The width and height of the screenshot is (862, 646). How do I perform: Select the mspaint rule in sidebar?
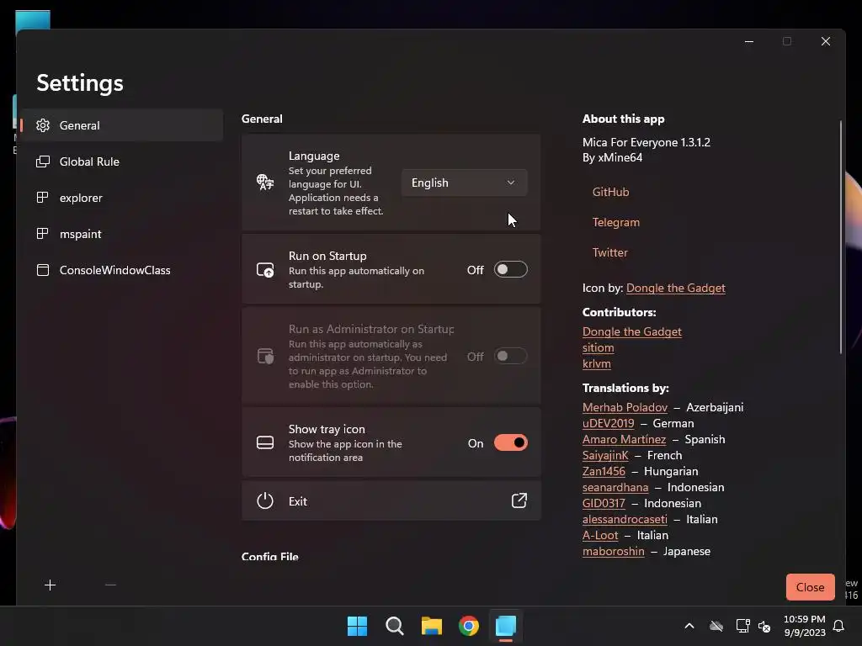click(x=122, y=234)
